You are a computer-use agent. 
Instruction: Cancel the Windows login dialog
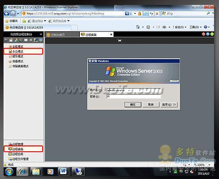pos(151,105)
